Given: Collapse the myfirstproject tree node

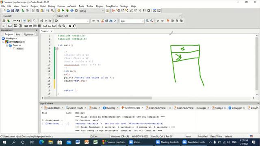Looking at the screenshot, I should pos(3,42).
